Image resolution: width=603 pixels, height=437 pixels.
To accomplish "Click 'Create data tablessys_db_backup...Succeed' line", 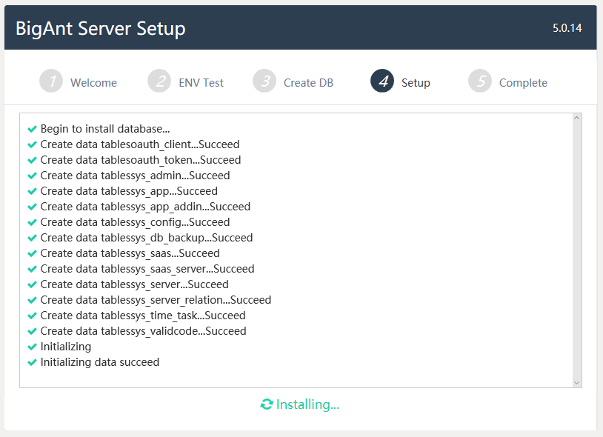I will 147,238.
